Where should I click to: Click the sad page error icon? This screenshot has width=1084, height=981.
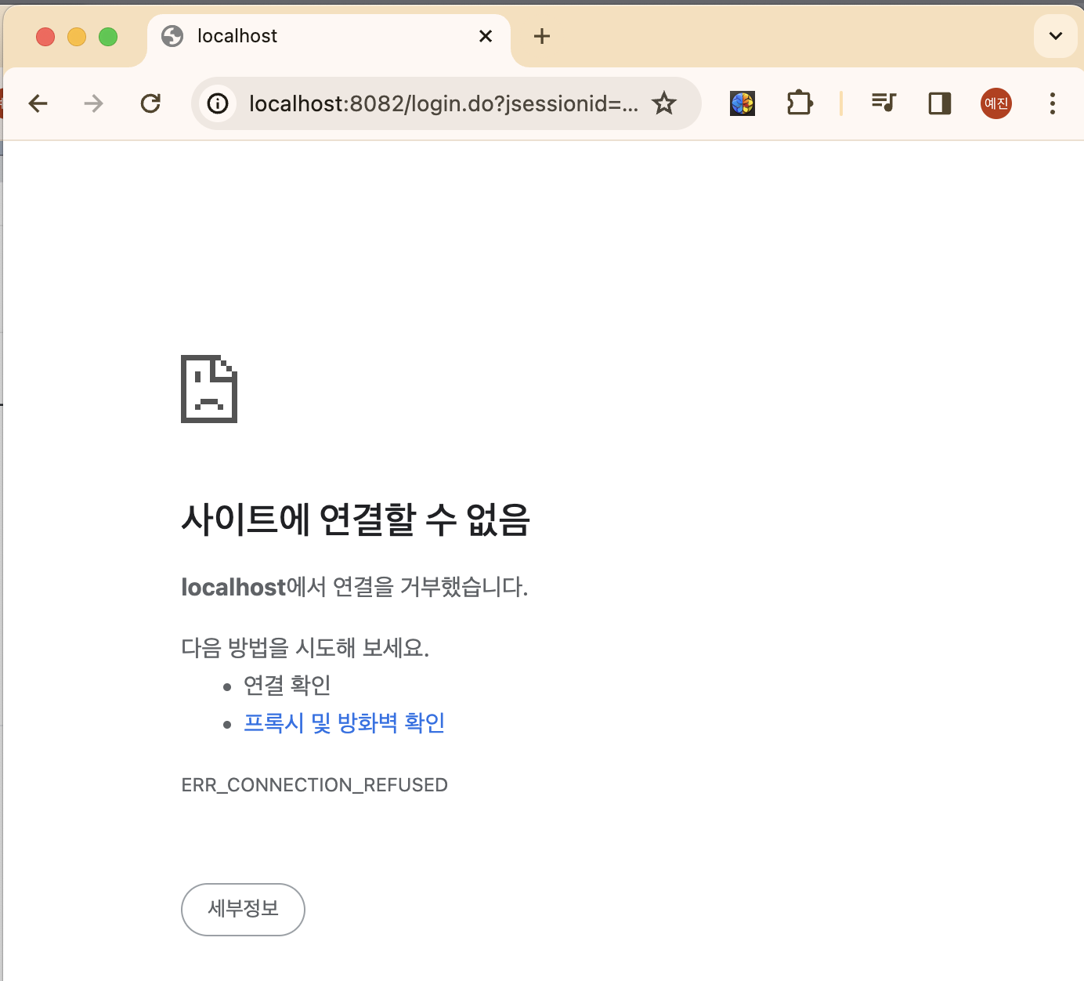[x=209, y=389]
